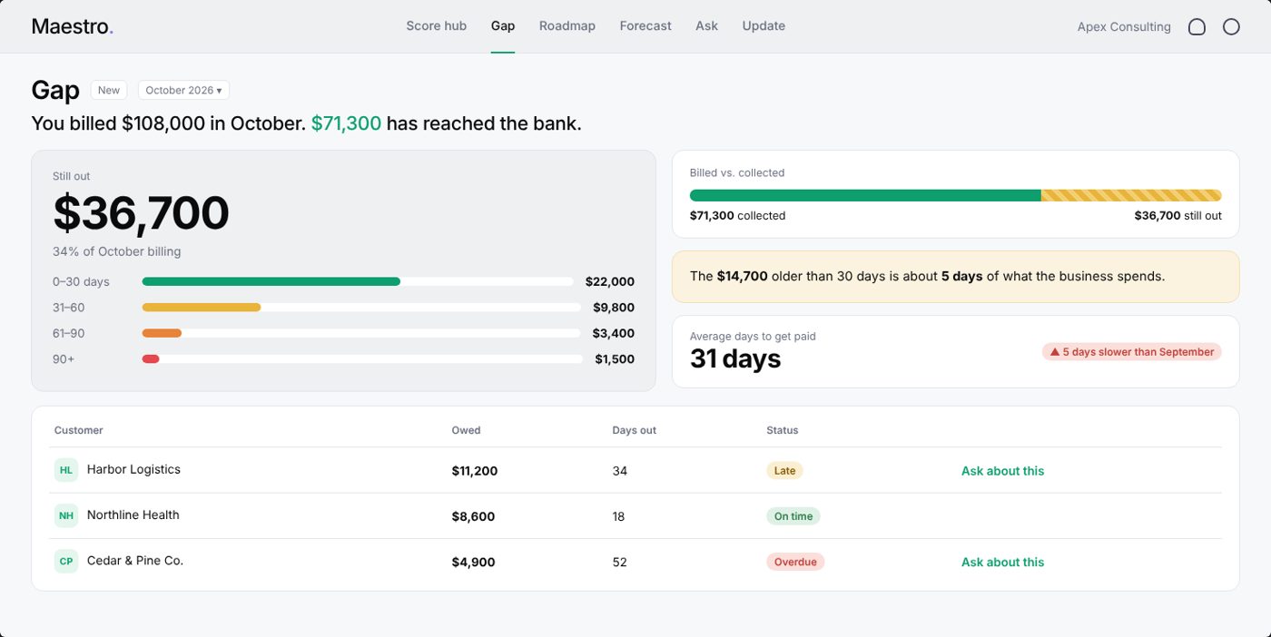The width and height of the screenshot is (1271, 637).
Task: Select the Gap tab
Action: (503, 25)
